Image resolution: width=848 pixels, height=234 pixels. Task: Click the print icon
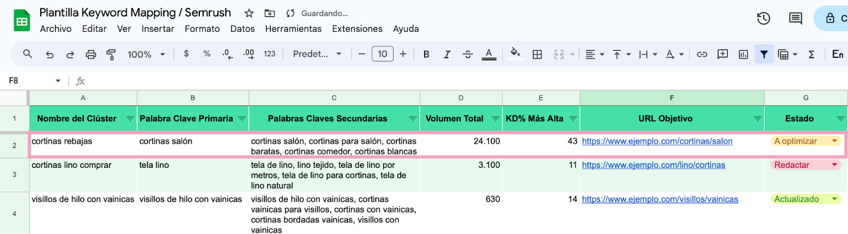point(91,54)
